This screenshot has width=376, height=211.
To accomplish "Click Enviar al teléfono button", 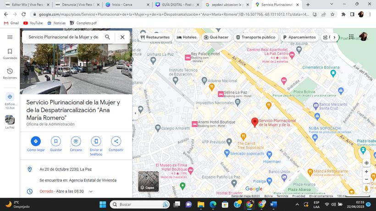I will coord(96,146).
